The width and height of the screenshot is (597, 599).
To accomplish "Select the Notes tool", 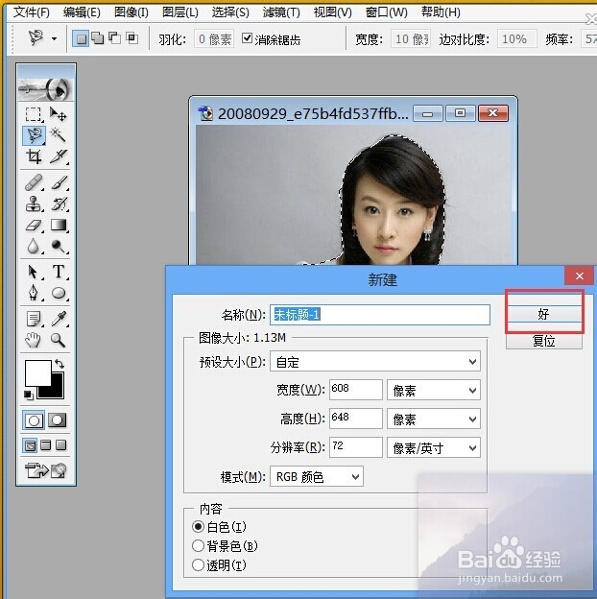I will tap(34, 319).
